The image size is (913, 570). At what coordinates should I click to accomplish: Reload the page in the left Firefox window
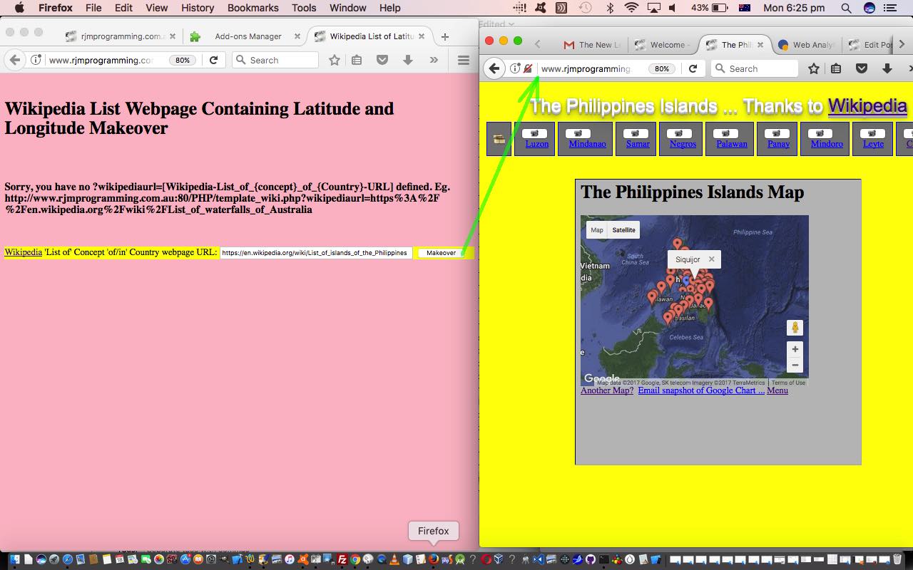click(213, 60)
